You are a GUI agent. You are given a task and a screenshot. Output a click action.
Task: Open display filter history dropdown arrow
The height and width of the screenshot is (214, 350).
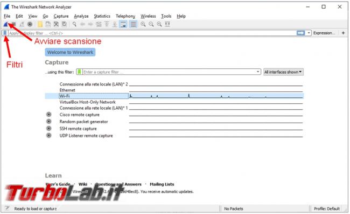pyautogui.click(x=309, y=33)
